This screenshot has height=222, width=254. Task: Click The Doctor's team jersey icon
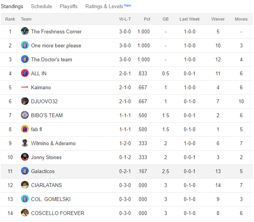(x=25, y=59)
